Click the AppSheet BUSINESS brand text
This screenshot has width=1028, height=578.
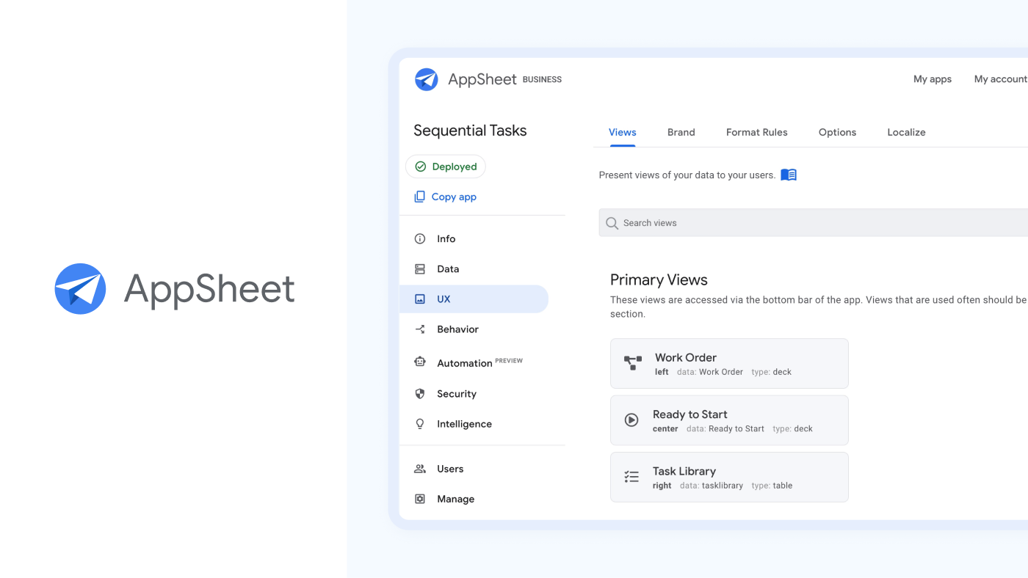504,79
